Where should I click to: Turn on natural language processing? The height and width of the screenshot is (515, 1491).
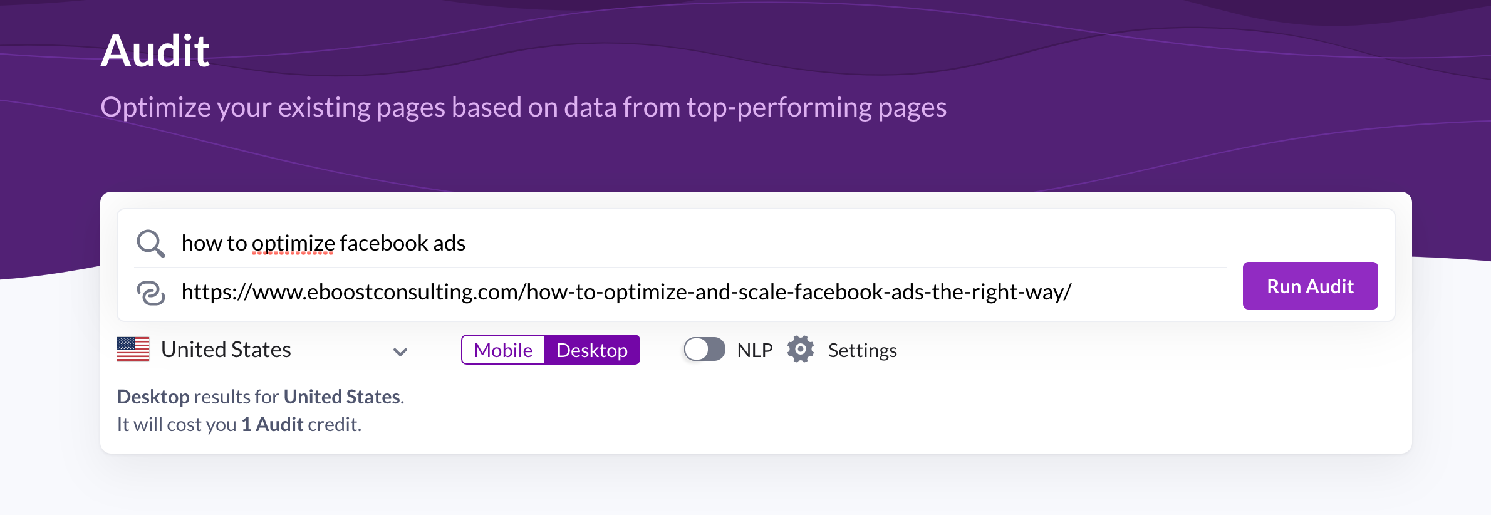point(704,350)
